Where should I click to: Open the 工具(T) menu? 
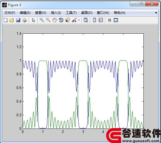[71, 13]
